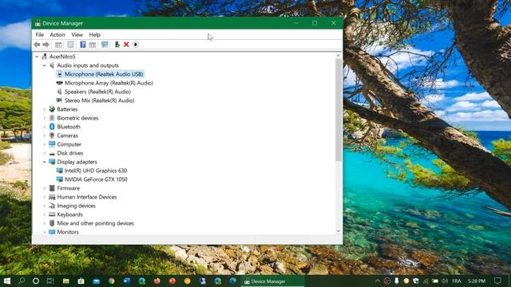Select the Monitors category label
This screenshot has width=511, height=287.
point(68,232)
